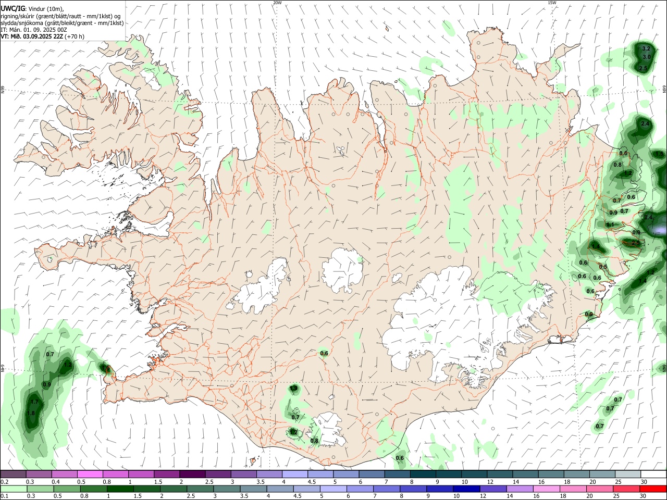667x500 pixels.
Task: Click the IT: Mán. 01. 09. 2025 00Z line
Action: 34,30
